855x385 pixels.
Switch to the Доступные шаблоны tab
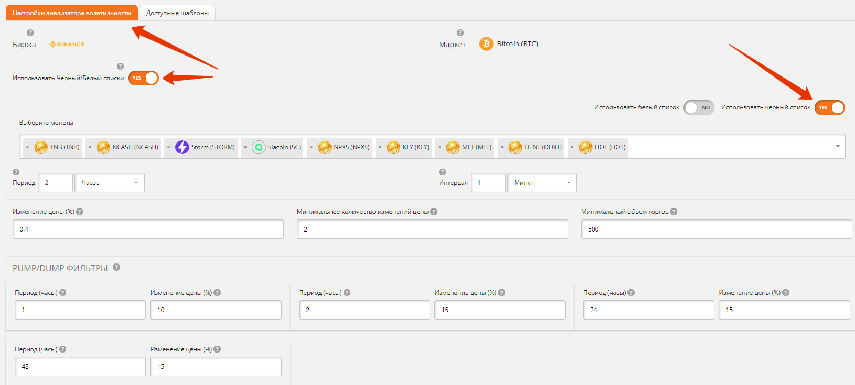tap(177, 13)
